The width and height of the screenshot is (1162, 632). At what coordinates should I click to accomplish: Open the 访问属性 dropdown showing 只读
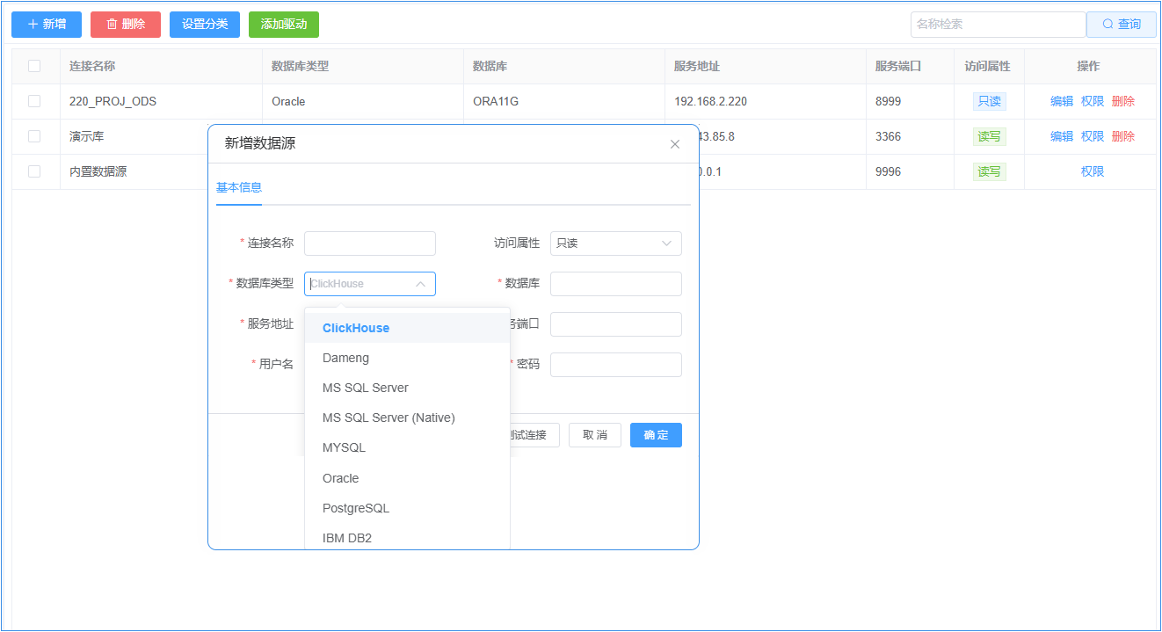point(616,243)
